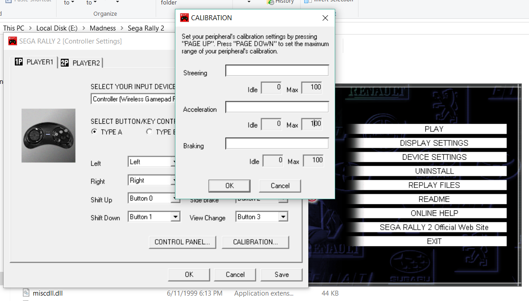Click the Braking Idle value field

(x=273, y=160)
